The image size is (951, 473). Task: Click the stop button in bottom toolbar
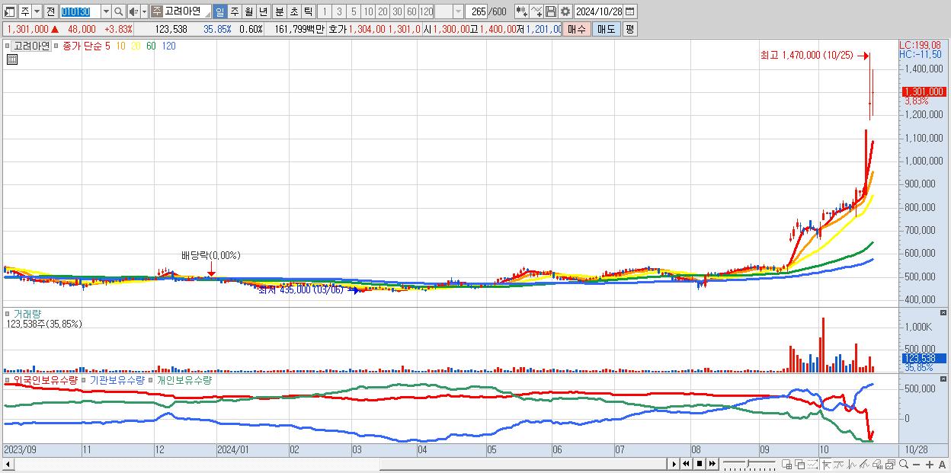[700, 464]
